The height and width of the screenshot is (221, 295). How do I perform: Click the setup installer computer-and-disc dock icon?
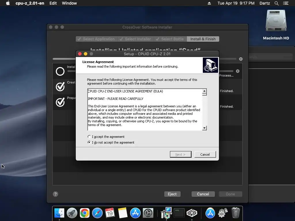point(166,213)
